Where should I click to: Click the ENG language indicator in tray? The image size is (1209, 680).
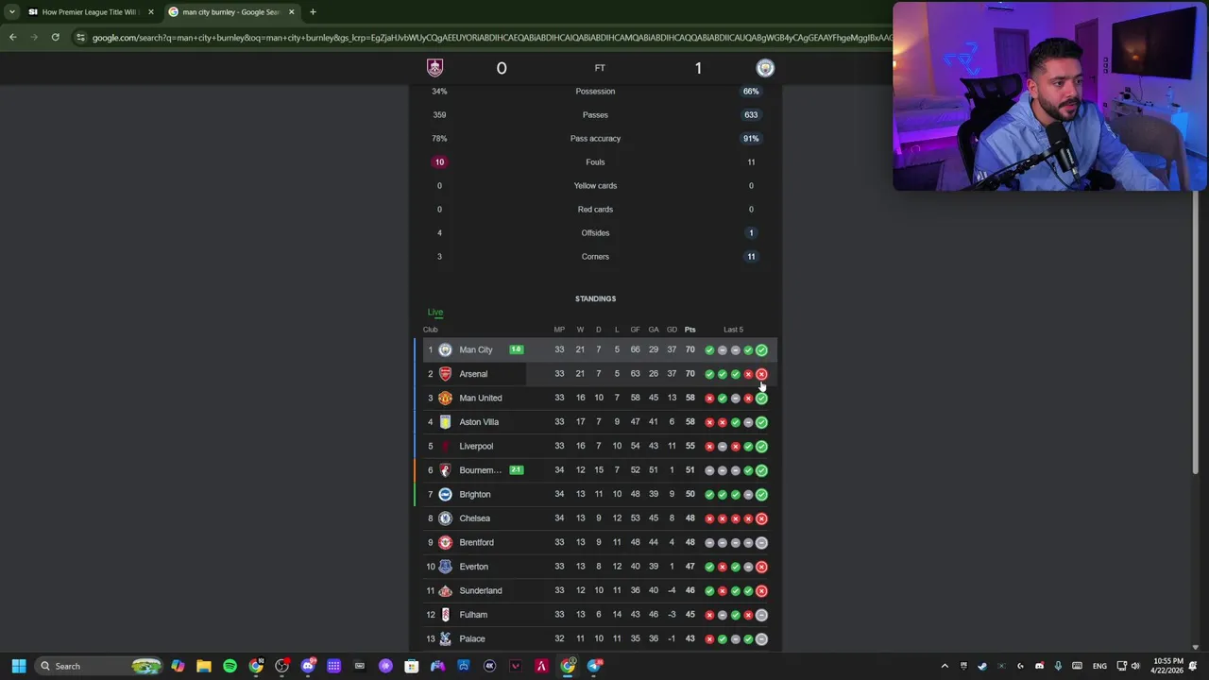(x=1099, y=666)
